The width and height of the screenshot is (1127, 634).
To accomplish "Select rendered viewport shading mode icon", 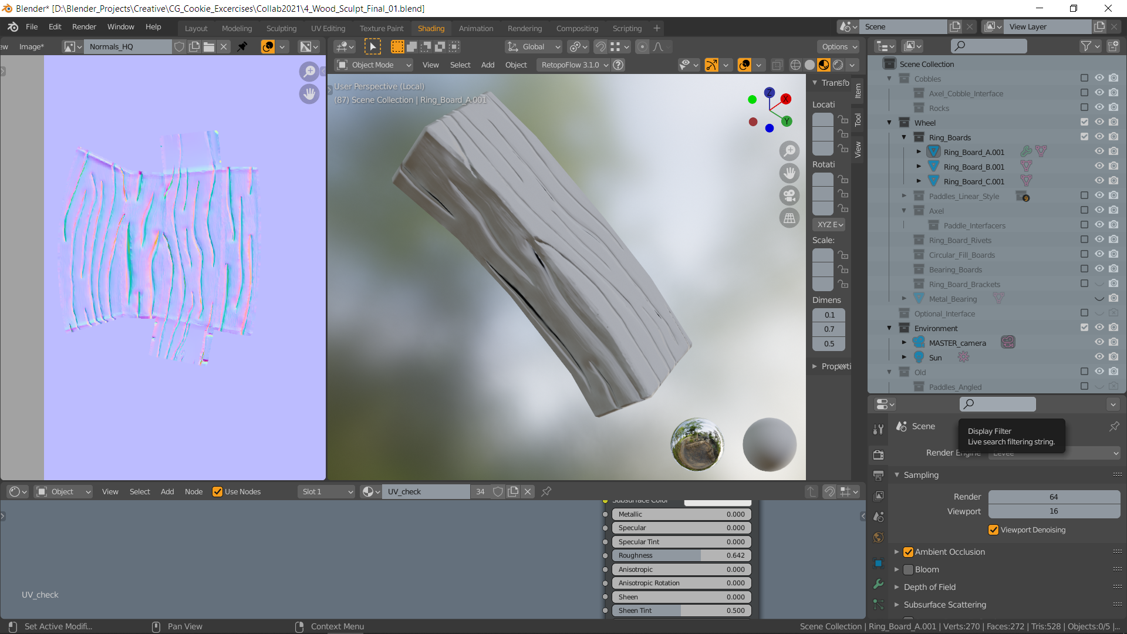I will pos(838,65).
